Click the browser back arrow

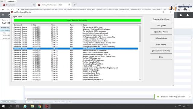point(3,10)
